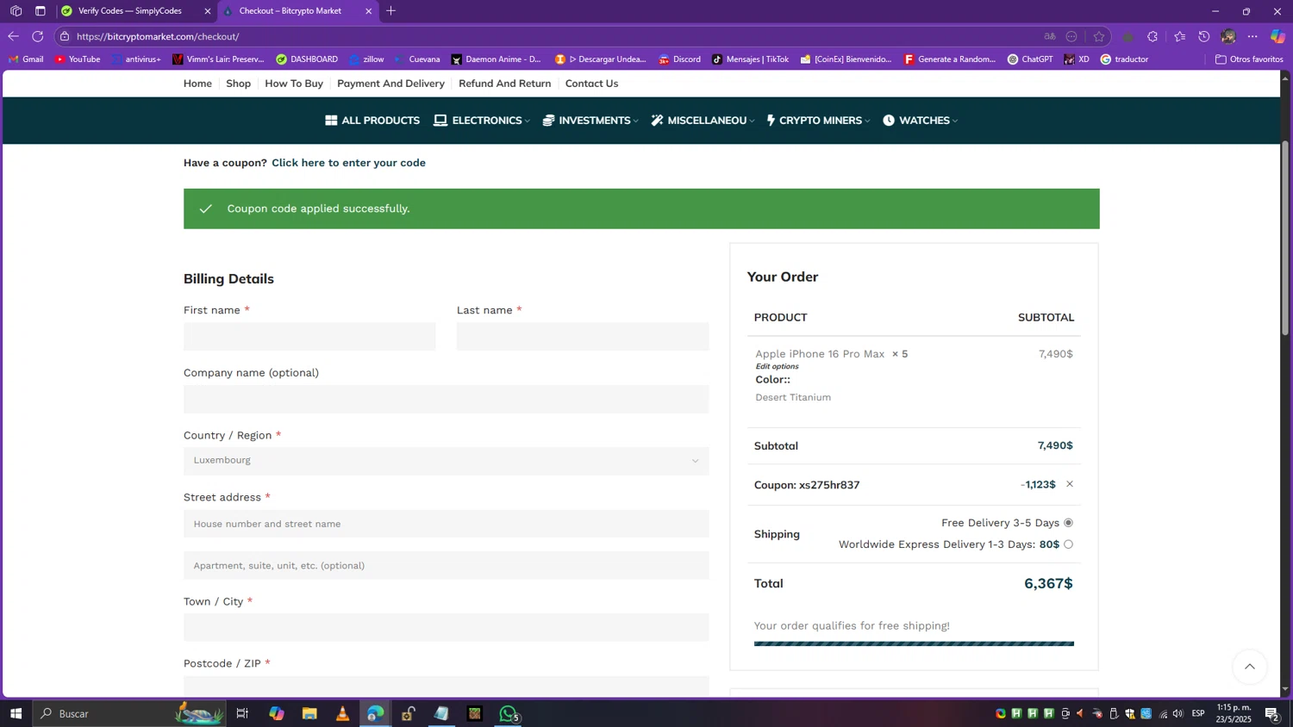The image size is (1293, 727).
Task: Open the traductor bookmark
Action: pos(1124,59)
